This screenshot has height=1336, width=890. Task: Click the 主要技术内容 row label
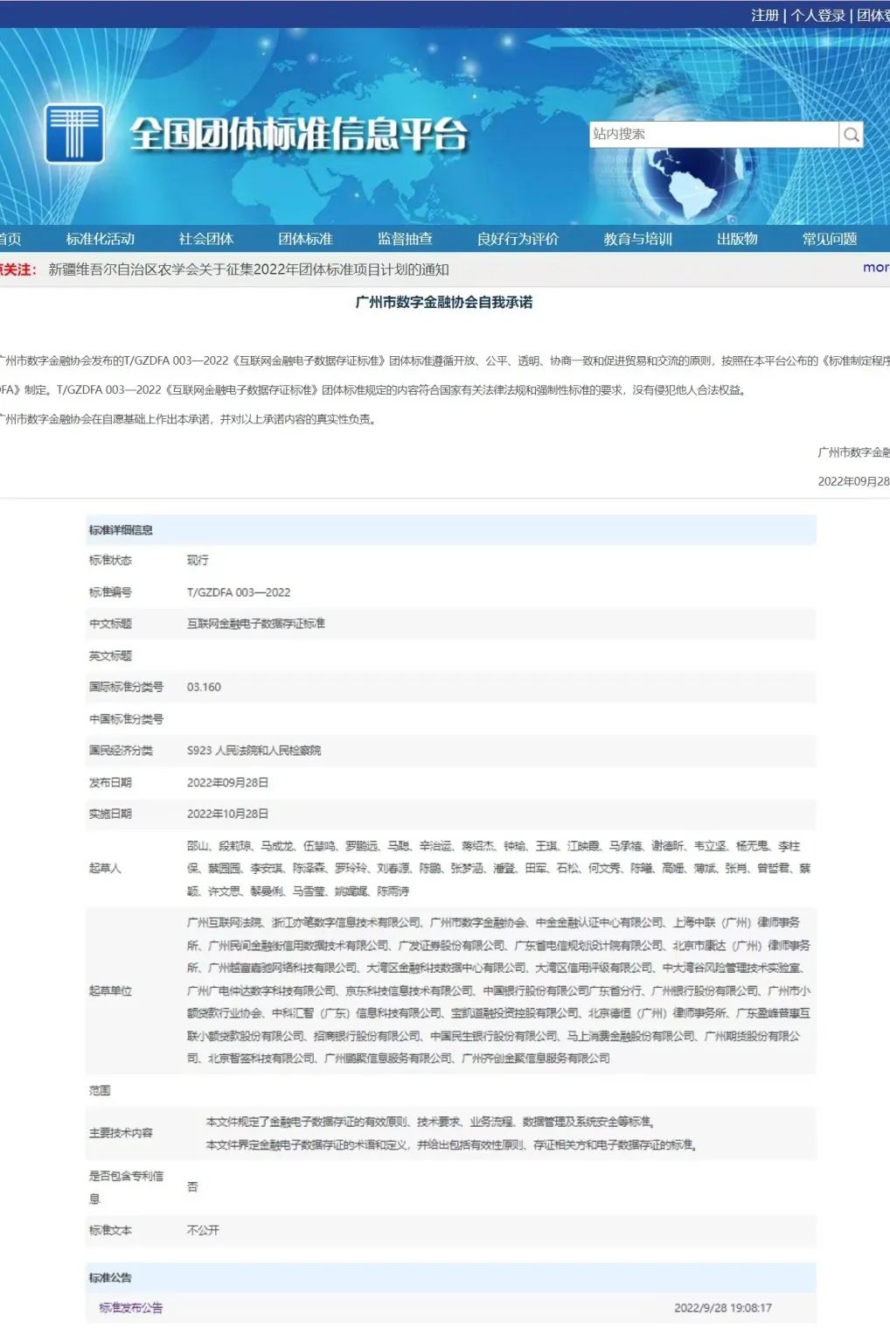click(x=121, y=1133)
